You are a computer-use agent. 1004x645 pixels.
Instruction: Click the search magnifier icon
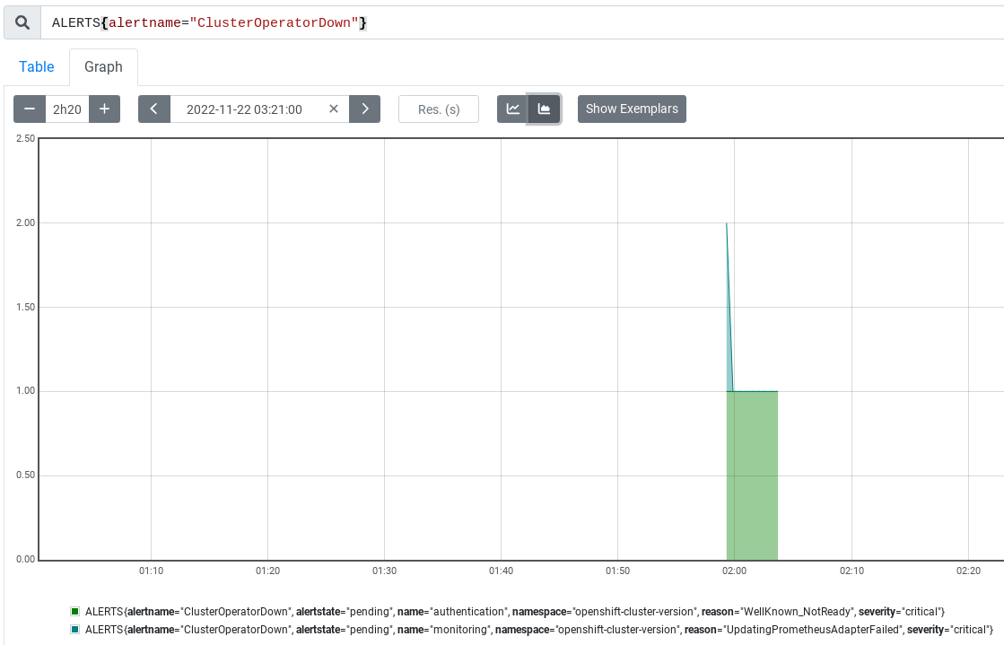pyautogui.click(x=22, y=22)
